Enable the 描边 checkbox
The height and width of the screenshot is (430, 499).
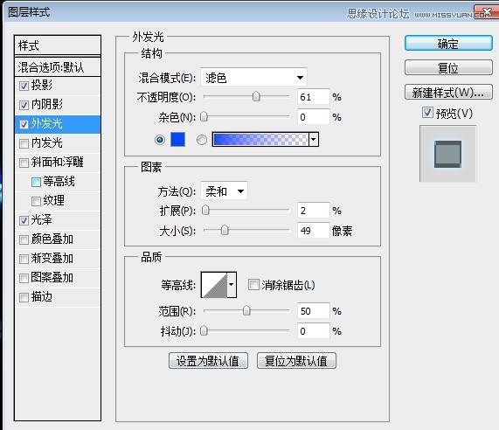point(24,298)
